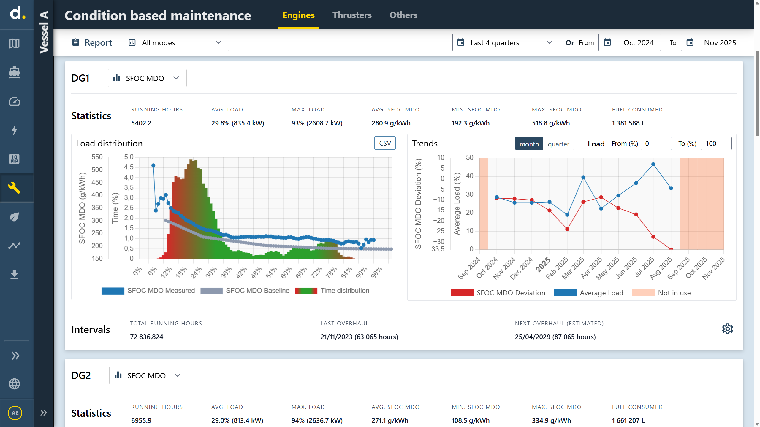Click the d. logo home icon

point(17,14)
